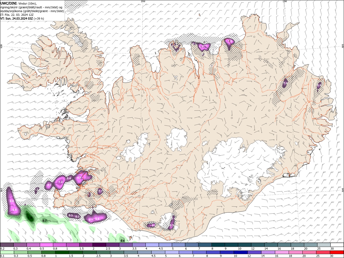Click the '20W' longitude label at top
Viewport: 344px width, 258px height.
point(143,1)
